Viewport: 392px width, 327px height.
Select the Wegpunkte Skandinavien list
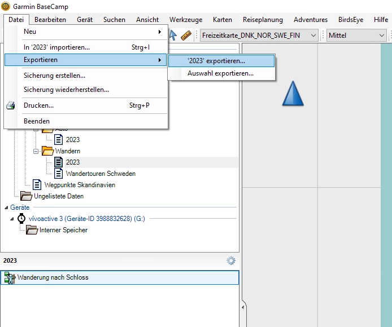coord(80,185)
